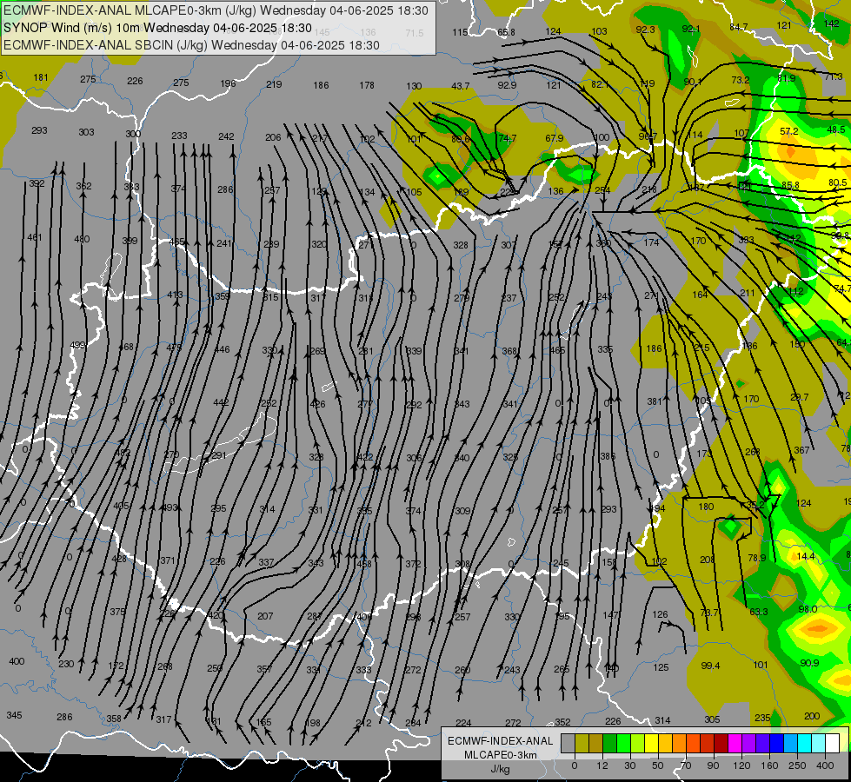Image resolution: width=851 pixels, height=782 pixels.
Task: Click legend scale value 250
Action: (x=797, y=765)
